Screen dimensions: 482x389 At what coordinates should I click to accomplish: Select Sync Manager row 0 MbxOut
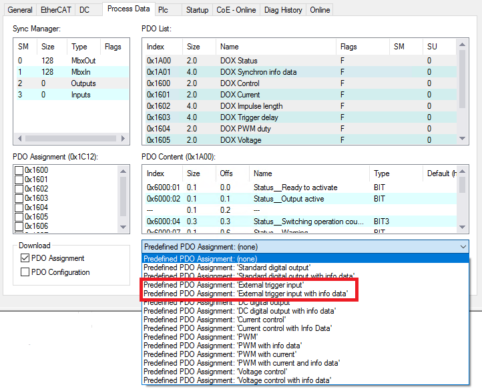tap(71, 61)
